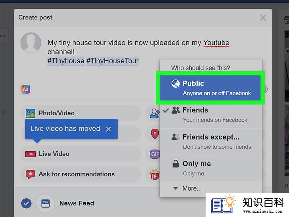Click the purple GIF icon
This screenshot has height=217, width=289.
[155, 154]
